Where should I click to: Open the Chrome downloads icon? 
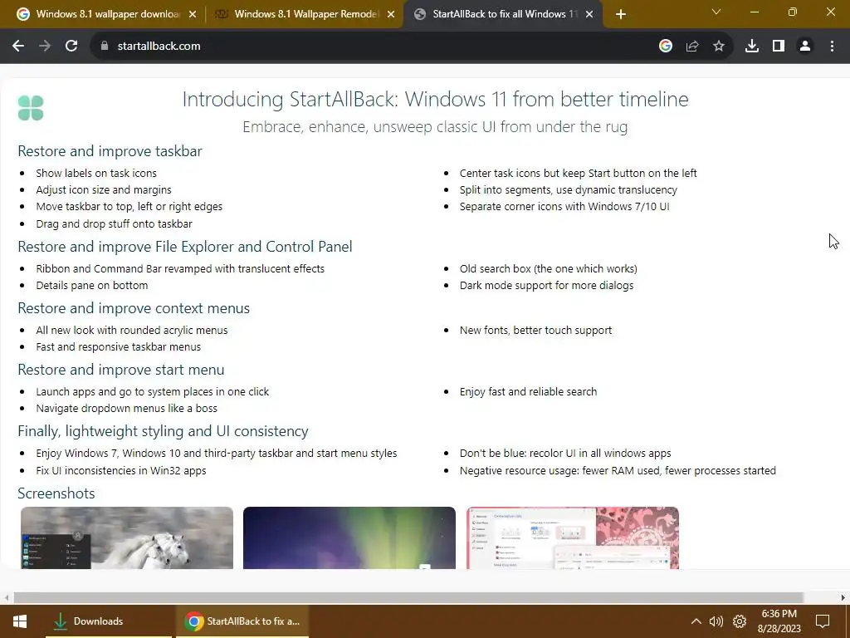pos(752,47)
